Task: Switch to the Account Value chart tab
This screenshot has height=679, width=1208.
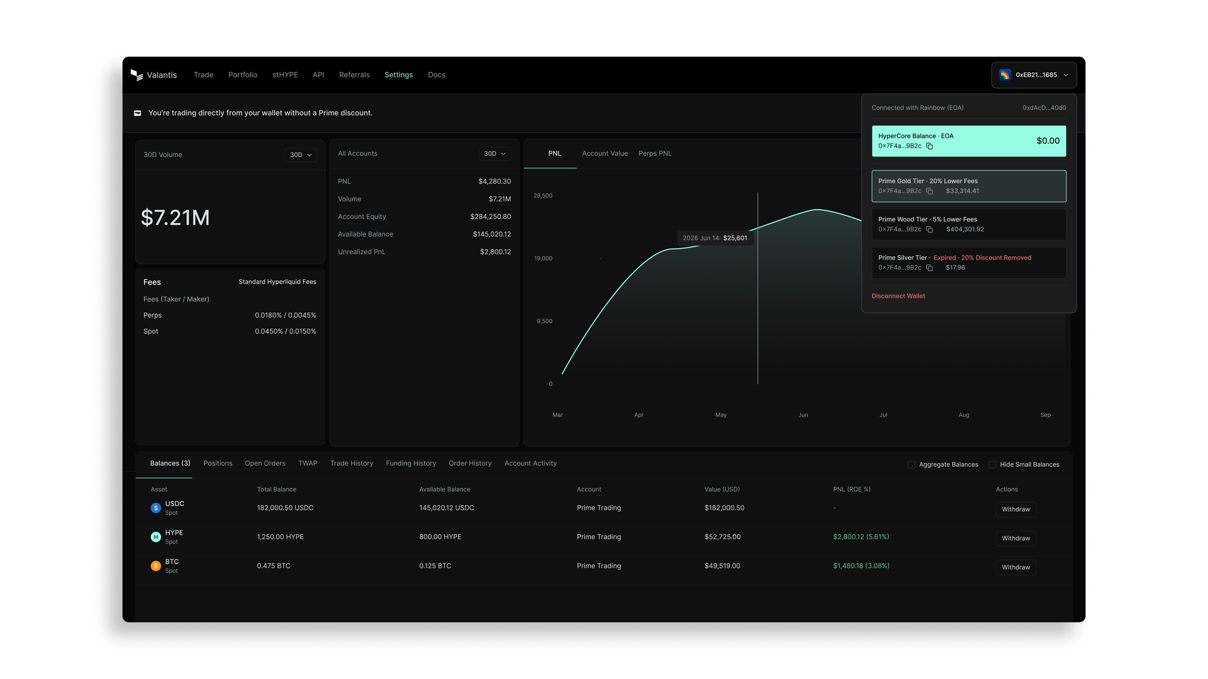Action: tap(605, 154)
